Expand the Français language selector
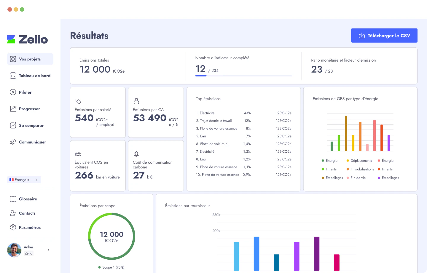The image size is (427, 273). (x=24, y=179)
